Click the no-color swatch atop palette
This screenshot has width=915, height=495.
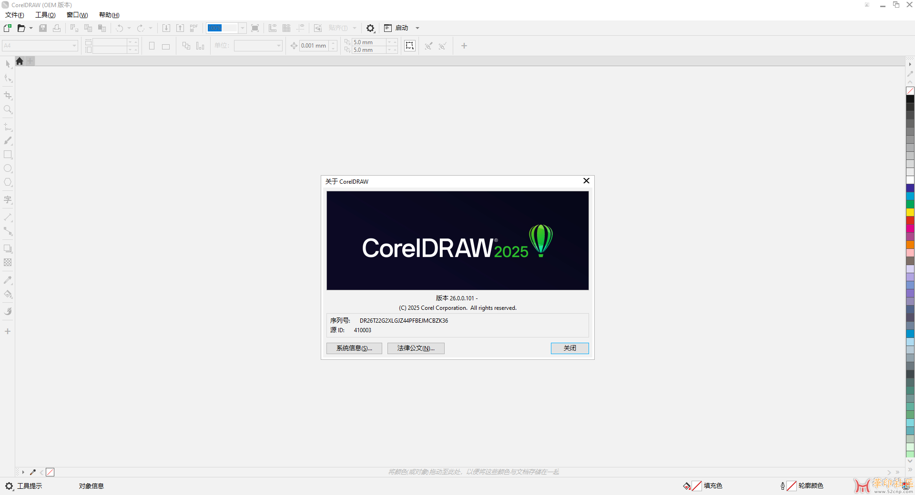coord(910,91)
